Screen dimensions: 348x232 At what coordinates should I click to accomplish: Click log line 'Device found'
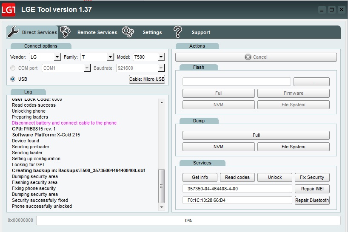[26, 141]
